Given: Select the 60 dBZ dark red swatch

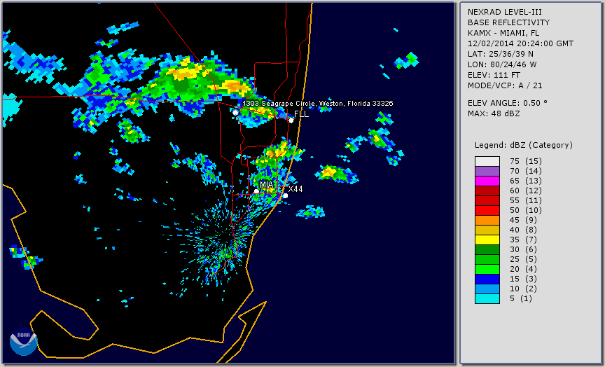Looking at the screenshot, I should click(487, 191).
